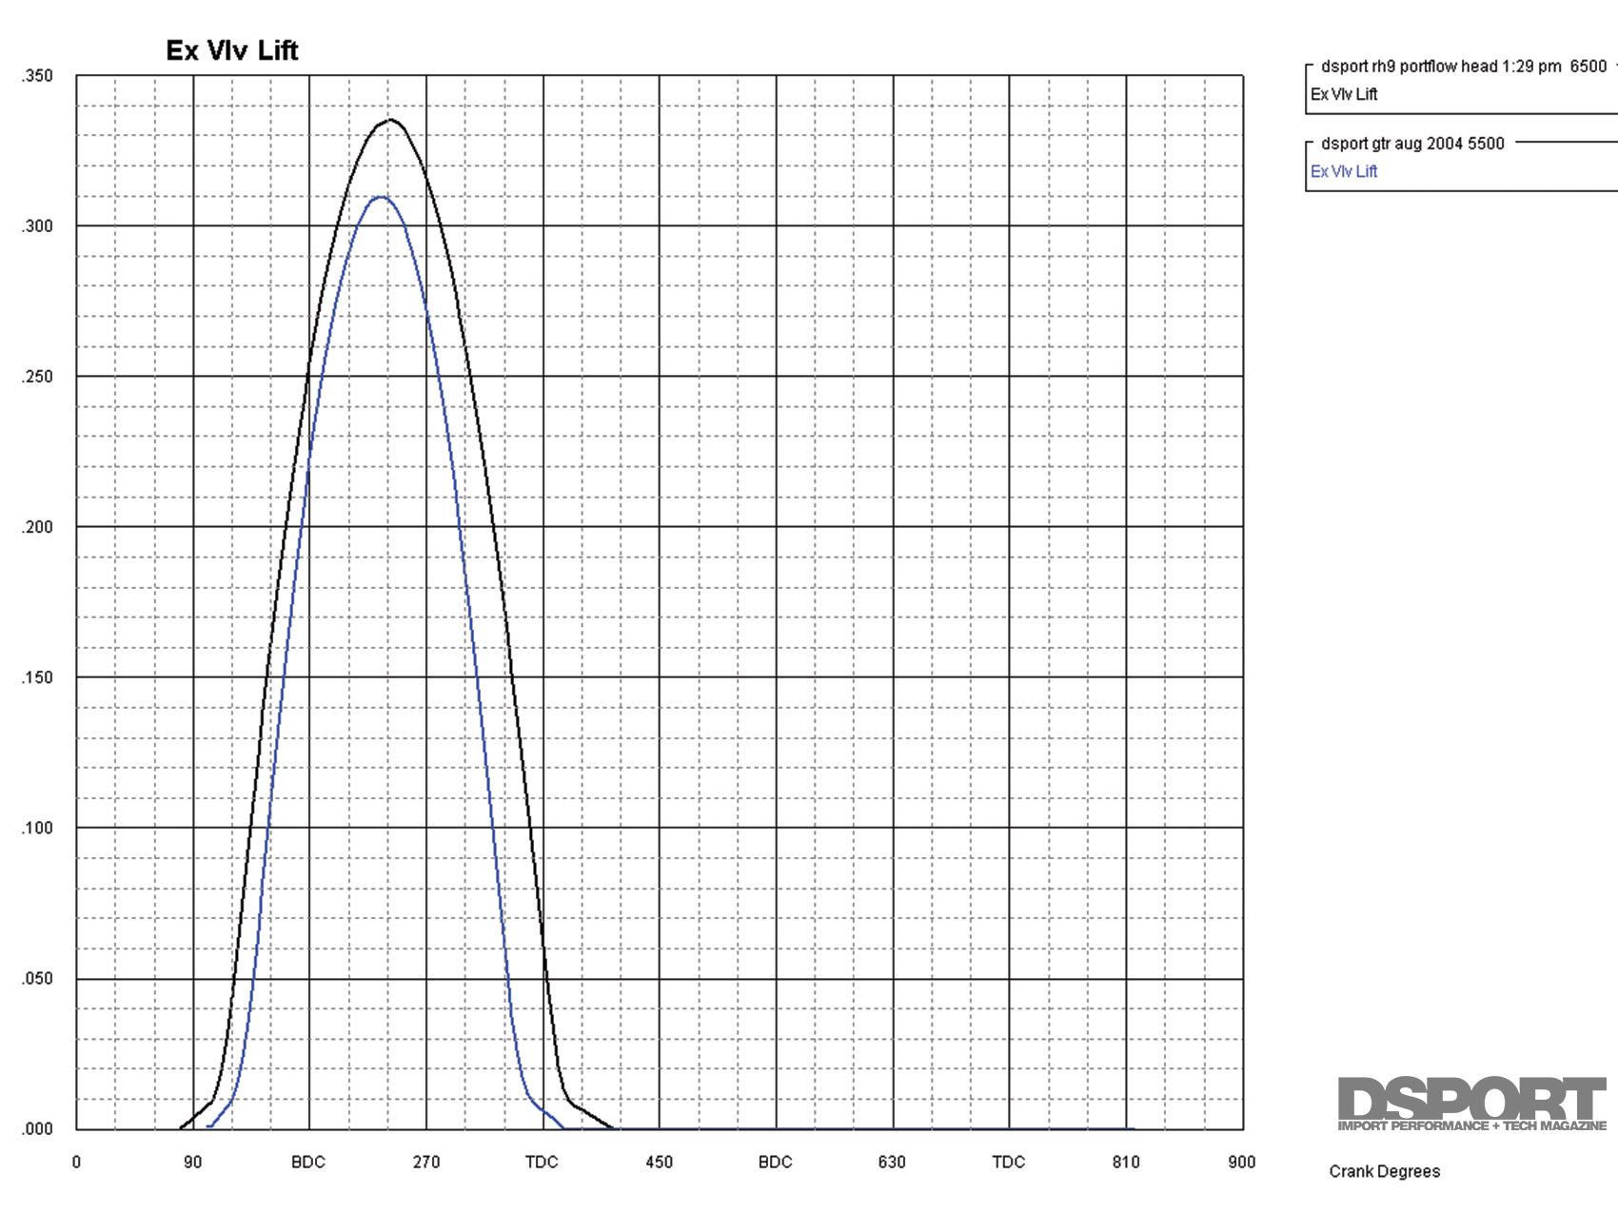Click the Crank Degrees axis label
This screenshot has height=1213, width=1618.
[1384, 1171]
